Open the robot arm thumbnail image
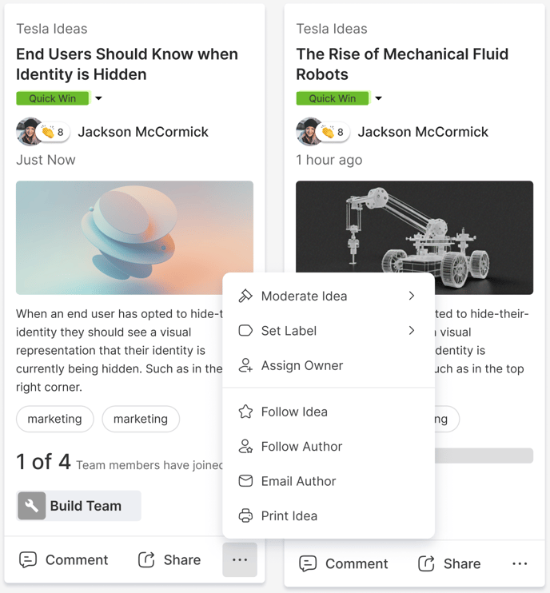The width and height of the screenshot is (550, 593). (x=414, y=237)
